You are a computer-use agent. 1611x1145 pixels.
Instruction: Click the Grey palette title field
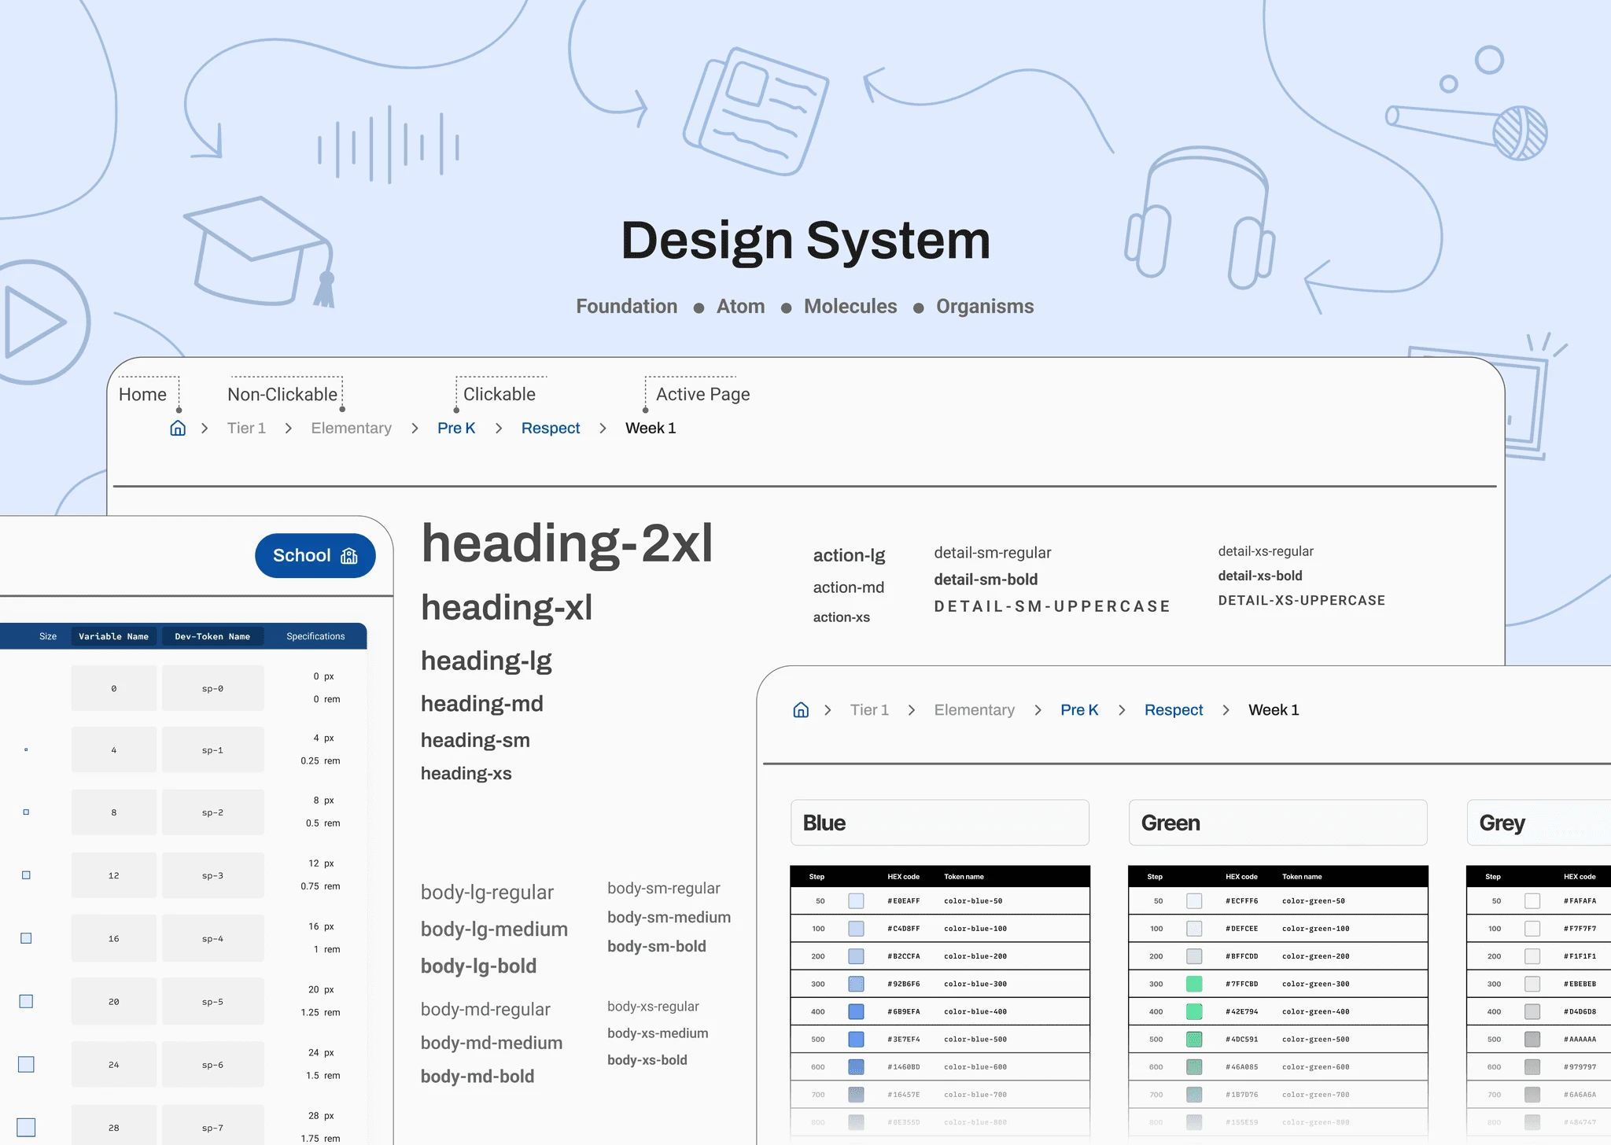pos(1539,823)
